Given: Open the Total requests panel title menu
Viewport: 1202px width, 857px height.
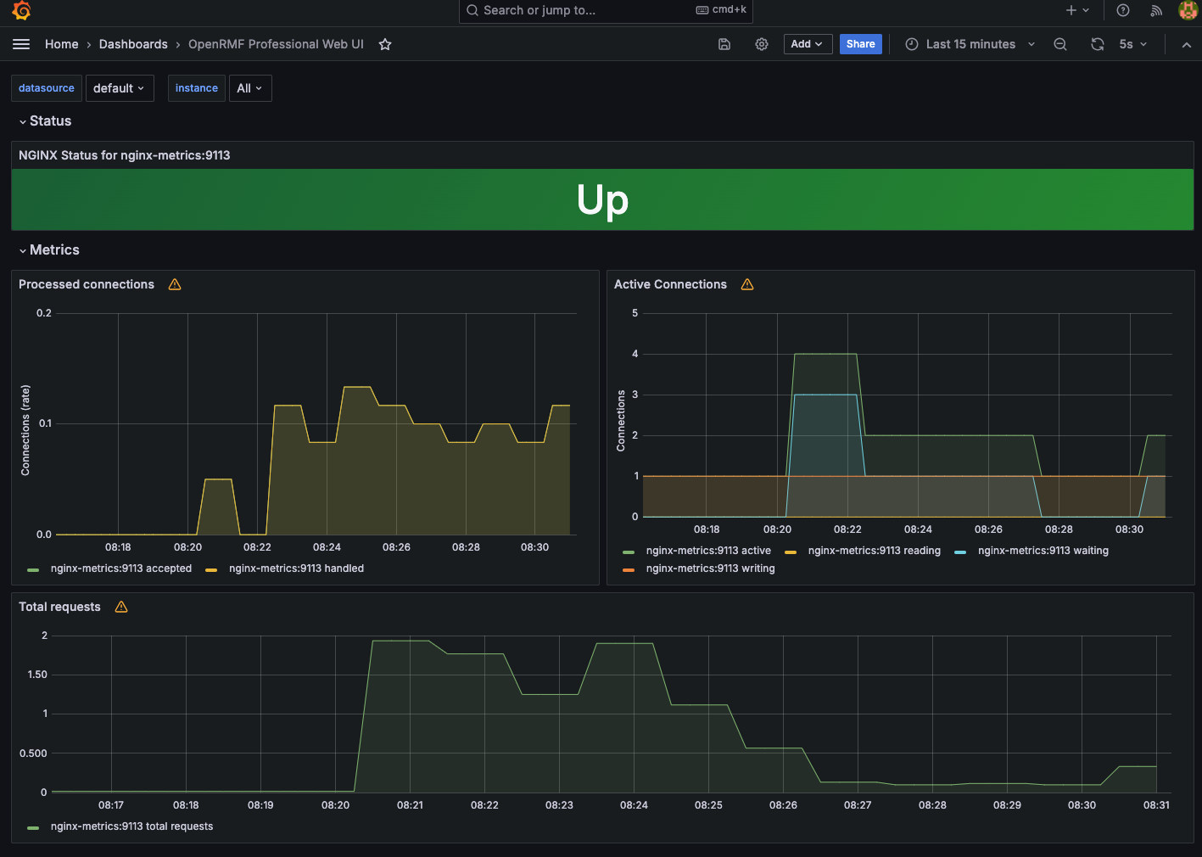Looking at the screenshot, I should [59, 607].
